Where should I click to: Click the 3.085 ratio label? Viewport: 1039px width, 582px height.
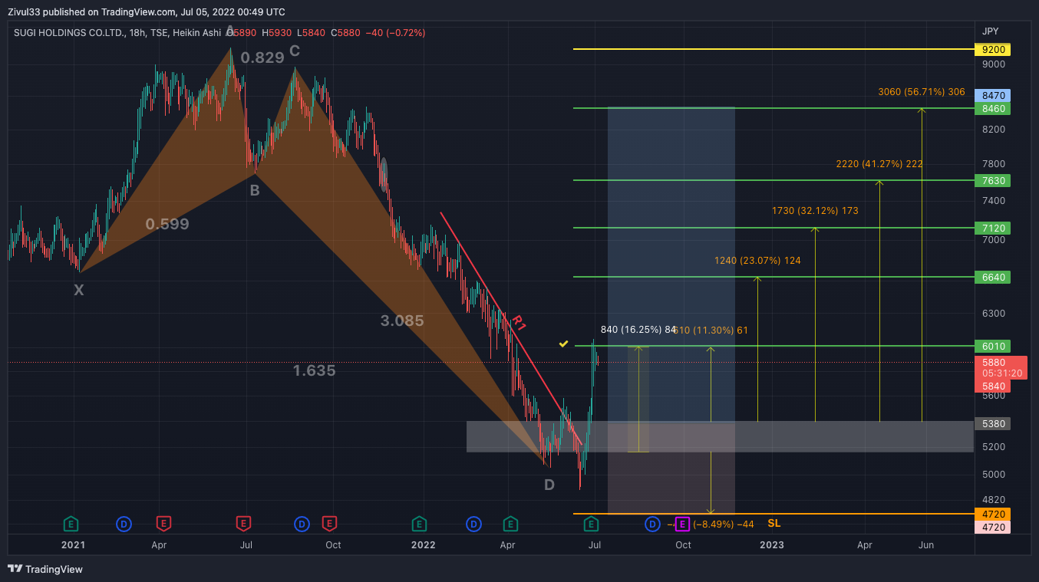point(402,321)
